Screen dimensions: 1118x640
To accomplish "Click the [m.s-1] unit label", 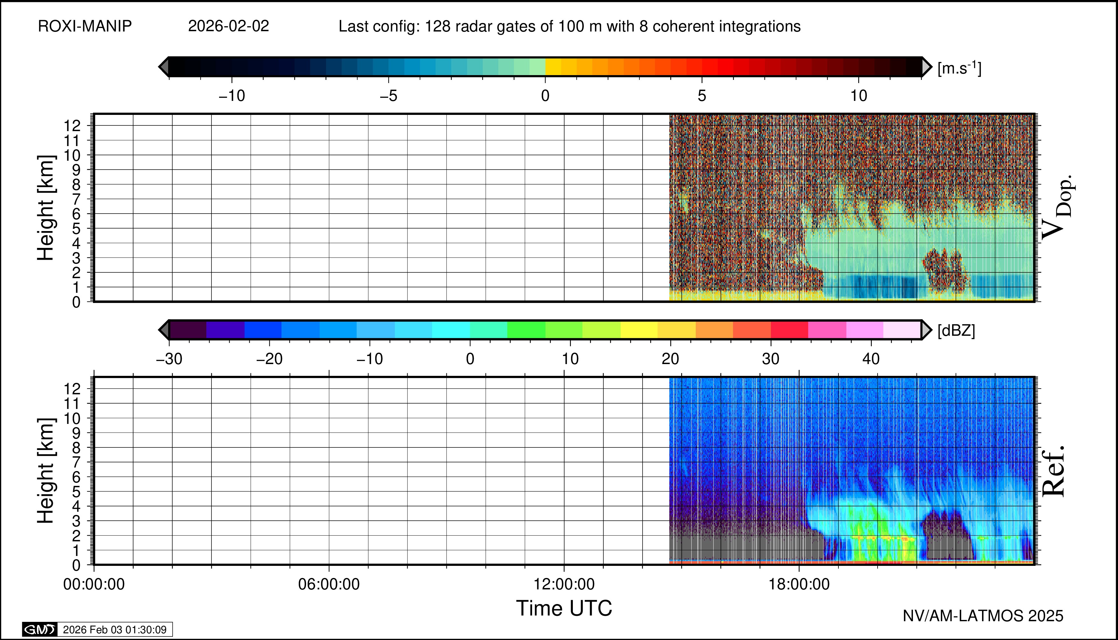I will click(959, 68).
